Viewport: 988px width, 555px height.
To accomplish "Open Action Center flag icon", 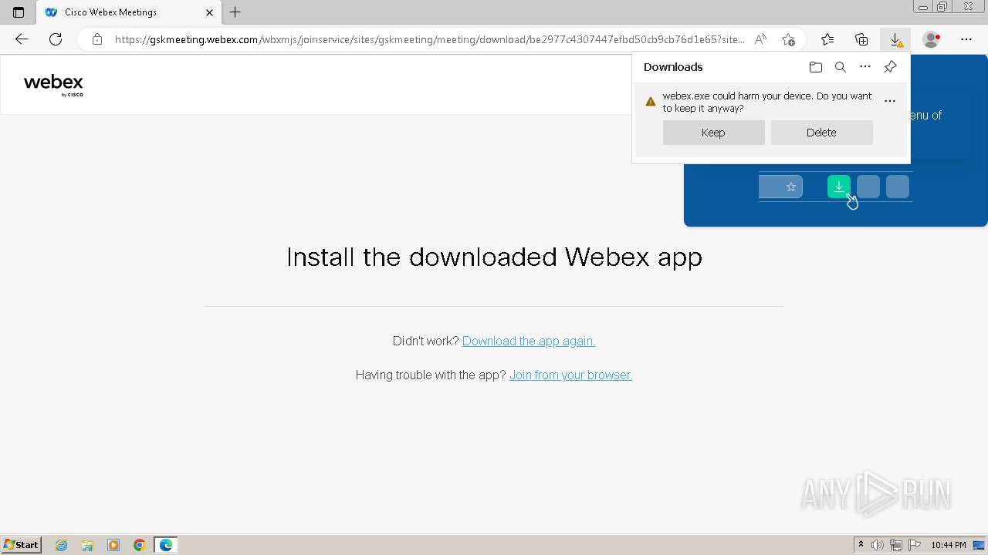I will tap(914, 545).
